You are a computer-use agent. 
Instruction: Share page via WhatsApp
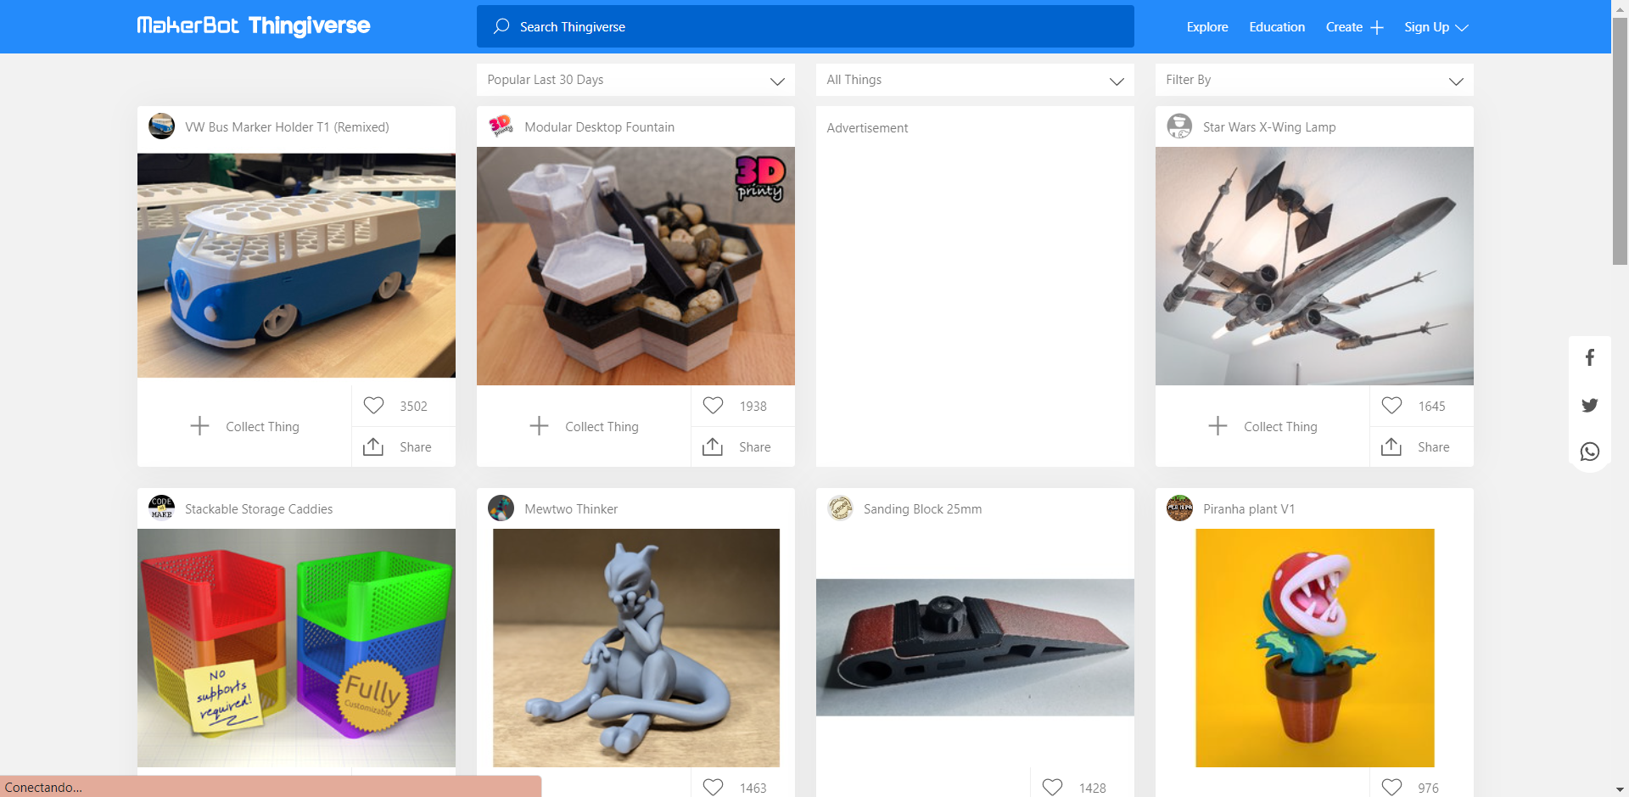coord(1590,452)
